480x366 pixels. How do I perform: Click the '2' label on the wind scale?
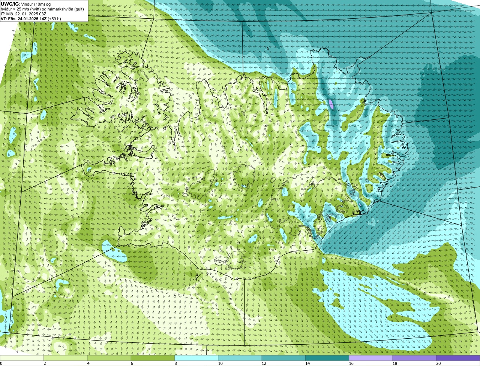click(x=45, y=363)
